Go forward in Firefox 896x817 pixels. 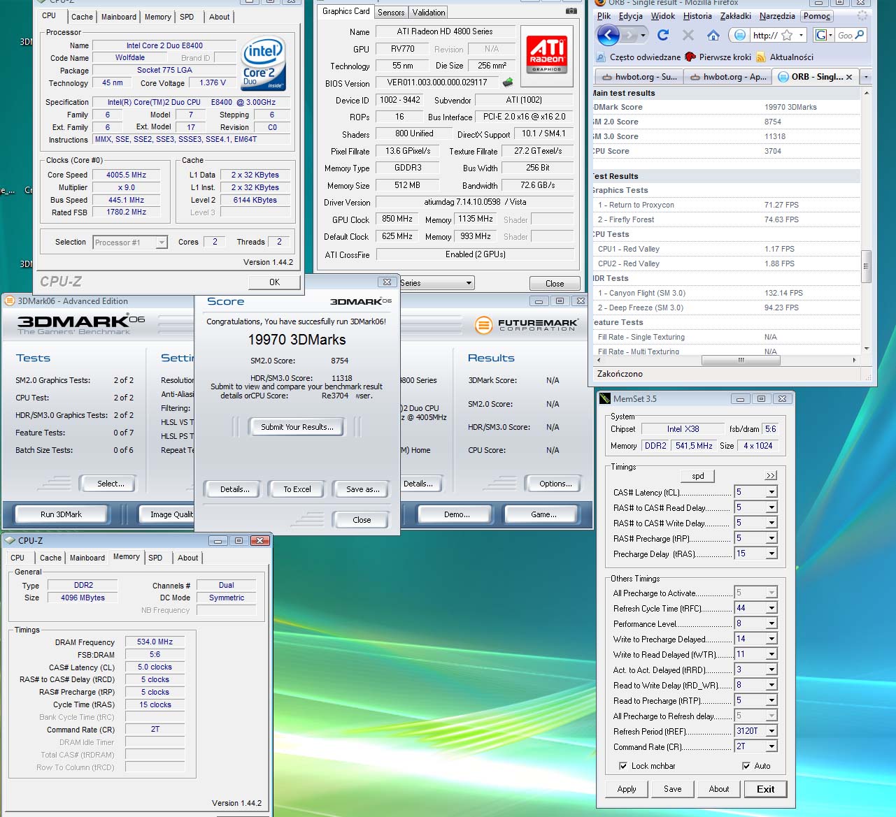629,35
